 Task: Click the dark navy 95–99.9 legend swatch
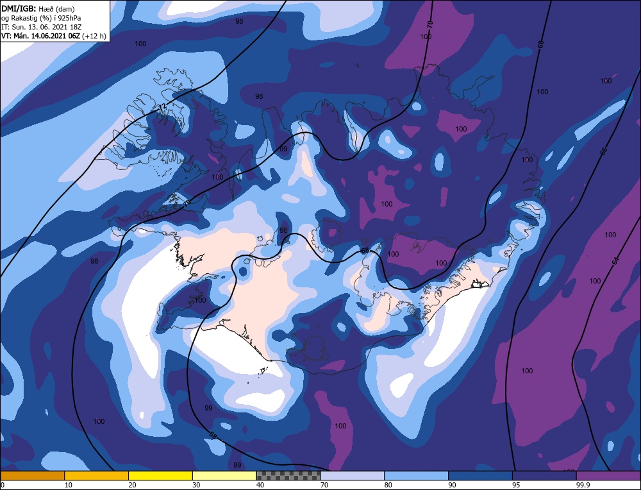click(544, 475)
